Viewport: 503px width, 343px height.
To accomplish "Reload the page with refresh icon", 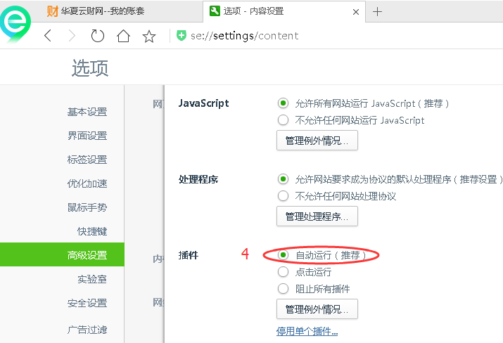I will point(98,36).
